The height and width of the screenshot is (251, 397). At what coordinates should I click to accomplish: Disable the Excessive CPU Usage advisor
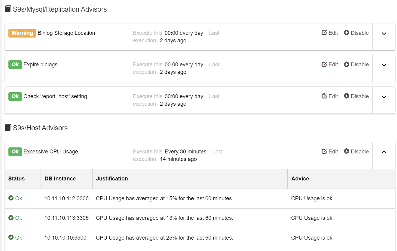356,152
